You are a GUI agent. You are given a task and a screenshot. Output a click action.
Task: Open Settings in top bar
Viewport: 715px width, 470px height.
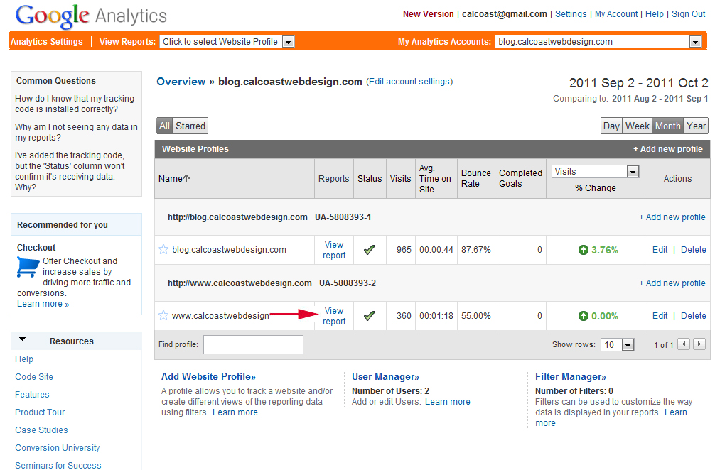[x=571, y=14]
